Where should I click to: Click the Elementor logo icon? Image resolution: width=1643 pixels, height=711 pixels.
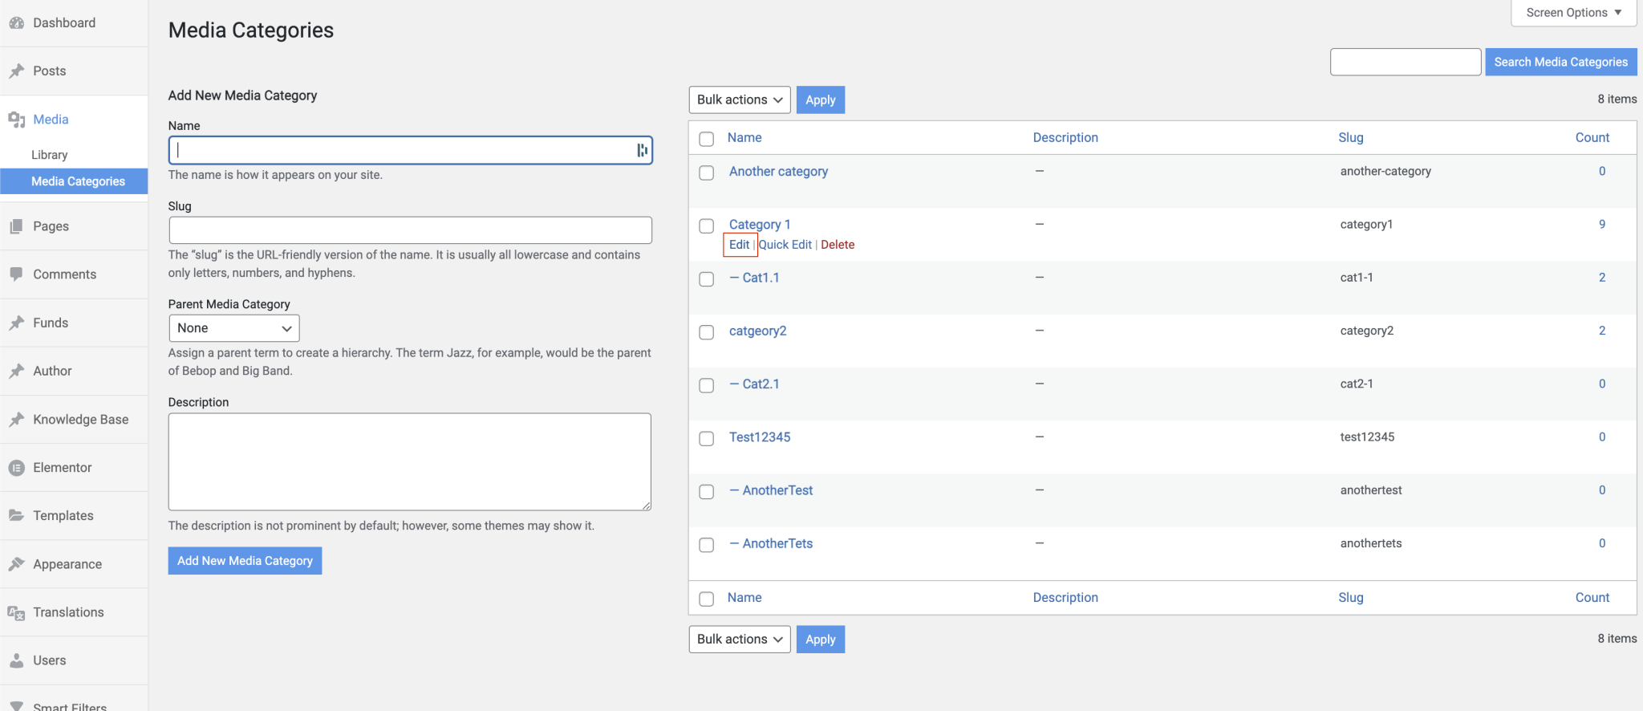pyautogui.click(x=16, y=468)
